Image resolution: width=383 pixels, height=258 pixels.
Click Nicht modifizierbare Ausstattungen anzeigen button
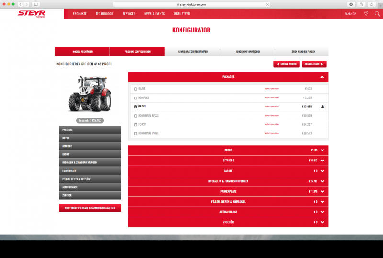click(x=90, y=208)
